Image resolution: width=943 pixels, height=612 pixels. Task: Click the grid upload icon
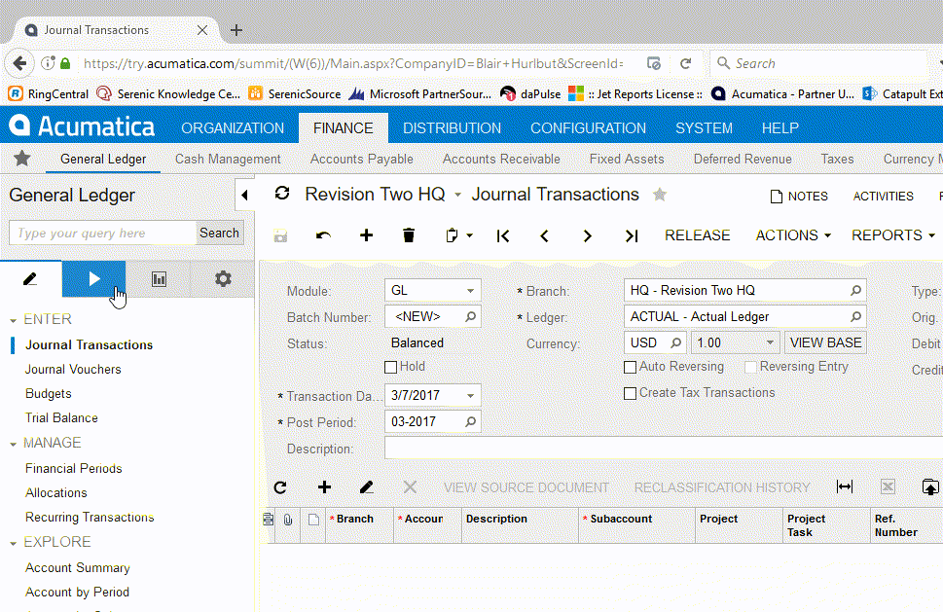930,486
